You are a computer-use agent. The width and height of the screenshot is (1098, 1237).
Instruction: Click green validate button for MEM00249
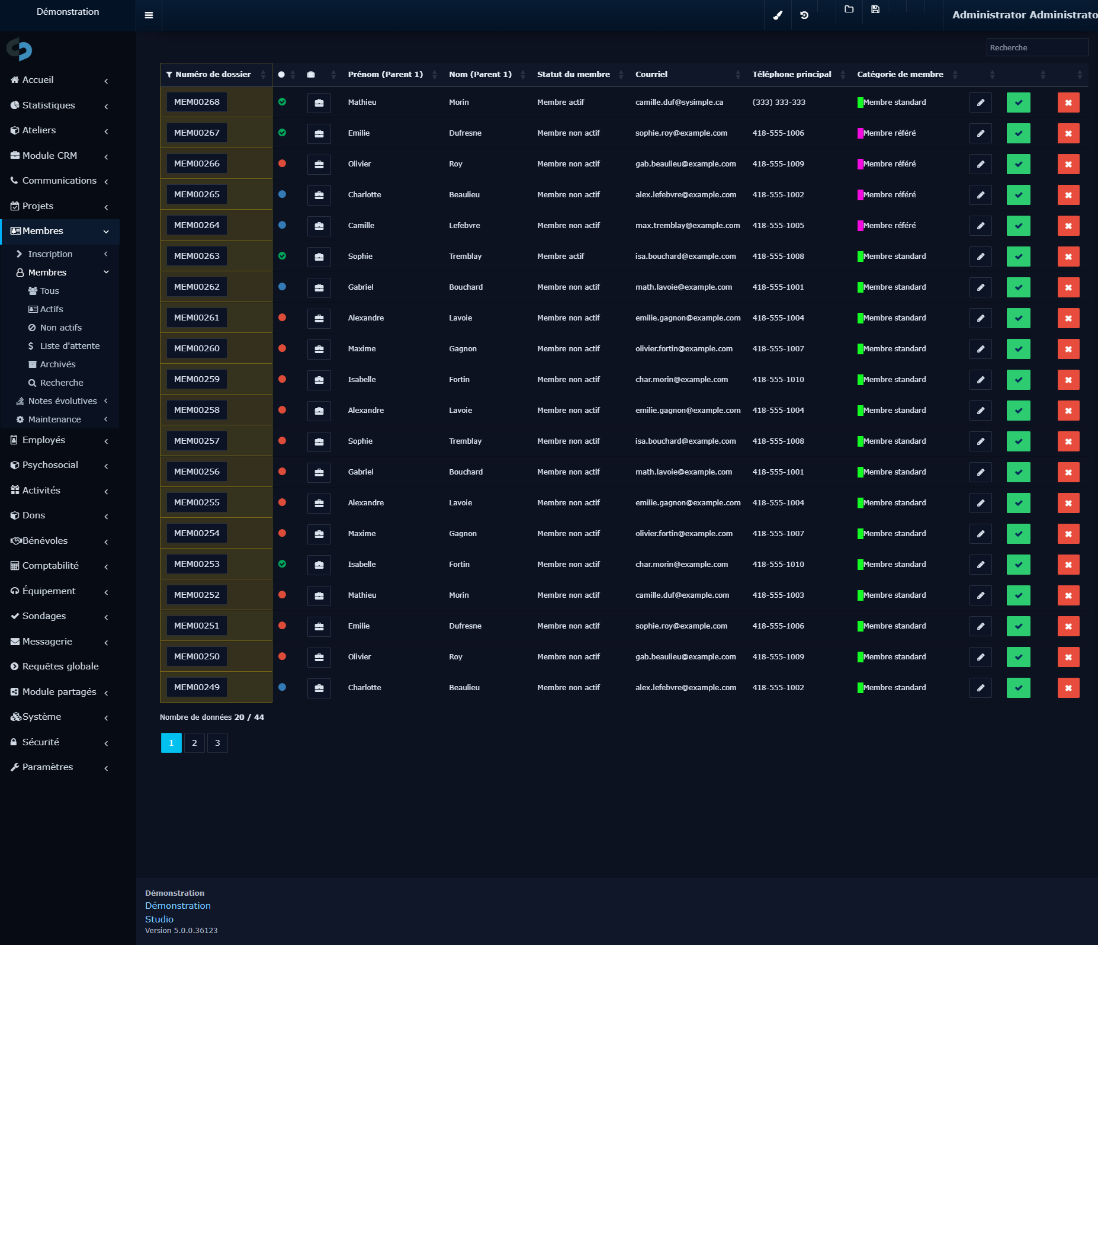tap(1018, 687)
